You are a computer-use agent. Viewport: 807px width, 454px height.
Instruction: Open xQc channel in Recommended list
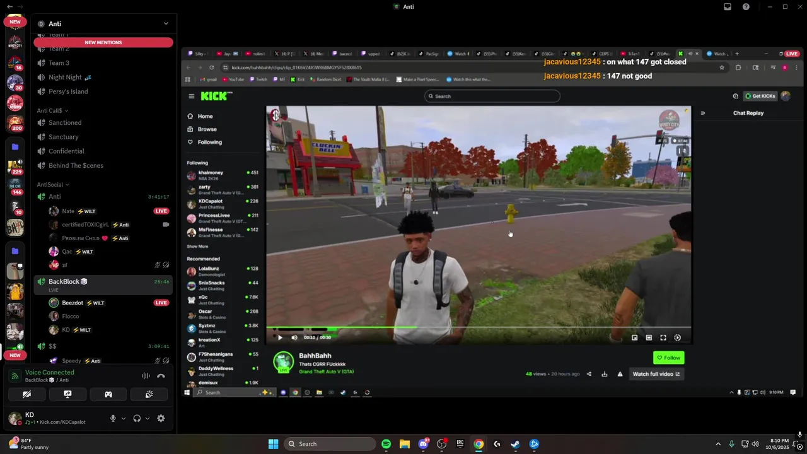point(223,299)
